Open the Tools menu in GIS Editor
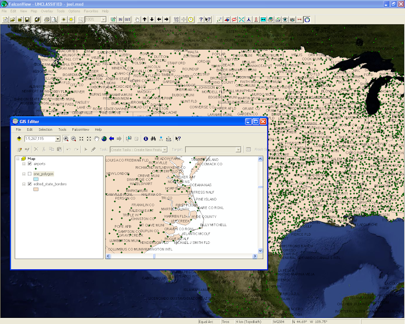Viewport: 405px width, 324px height. 62,129
